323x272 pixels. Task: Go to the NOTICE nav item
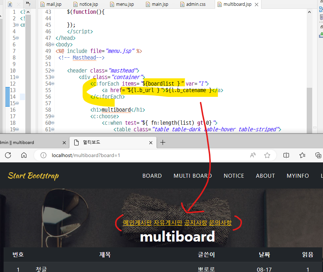[x=234, y=176]
